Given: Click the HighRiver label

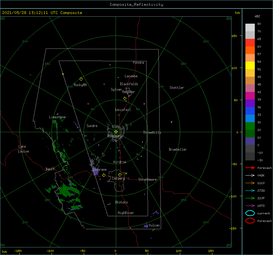Looking at the screenshot, I should (126, 213).
